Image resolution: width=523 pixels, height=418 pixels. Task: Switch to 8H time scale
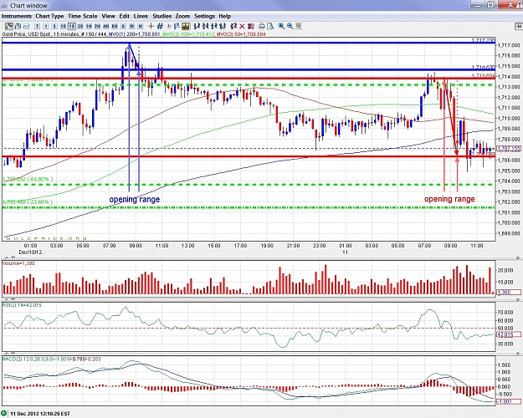pos(115,26)
